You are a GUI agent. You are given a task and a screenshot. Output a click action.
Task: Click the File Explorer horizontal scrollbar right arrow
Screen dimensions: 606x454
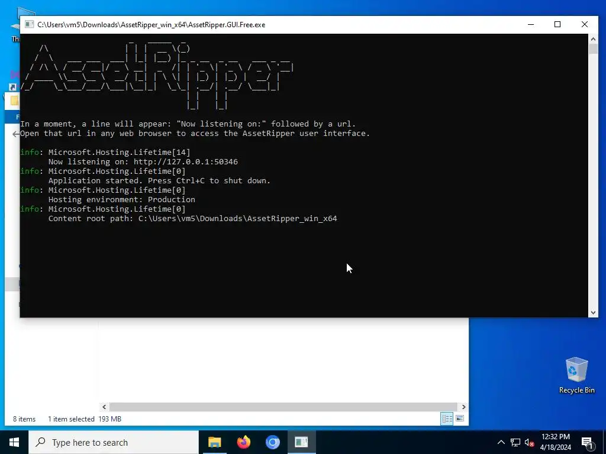tap(464, 407)
